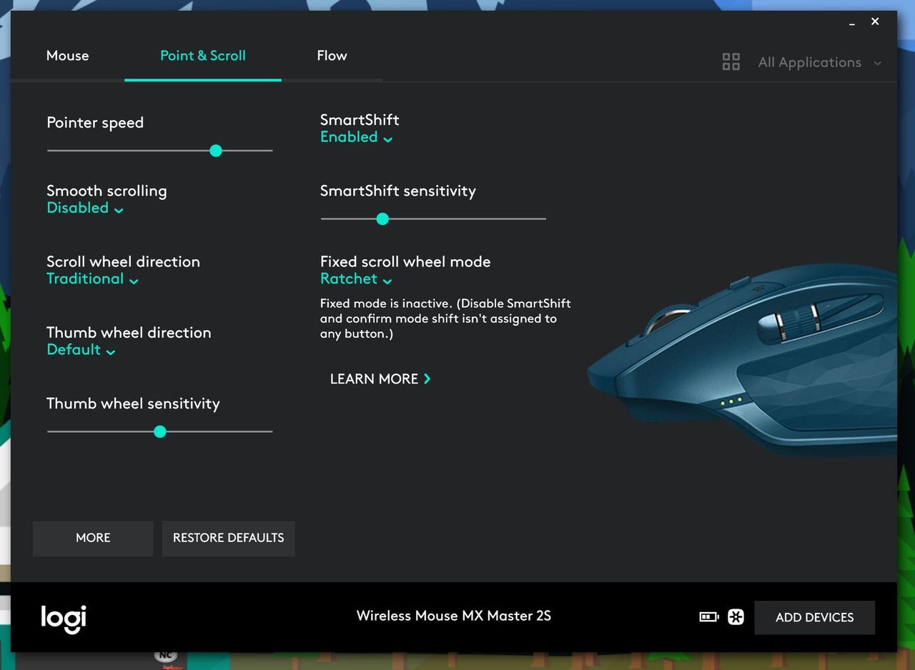Click the SmartShift sensitivity slider handle
The width and height of the screenshot is (915, 670).
[x=382, y=219]
